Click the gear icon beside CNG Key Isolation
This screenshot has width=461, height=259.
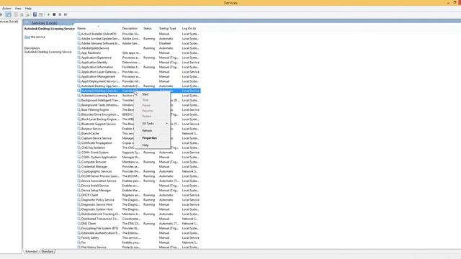pyautogui.click(x=79, y=147)
